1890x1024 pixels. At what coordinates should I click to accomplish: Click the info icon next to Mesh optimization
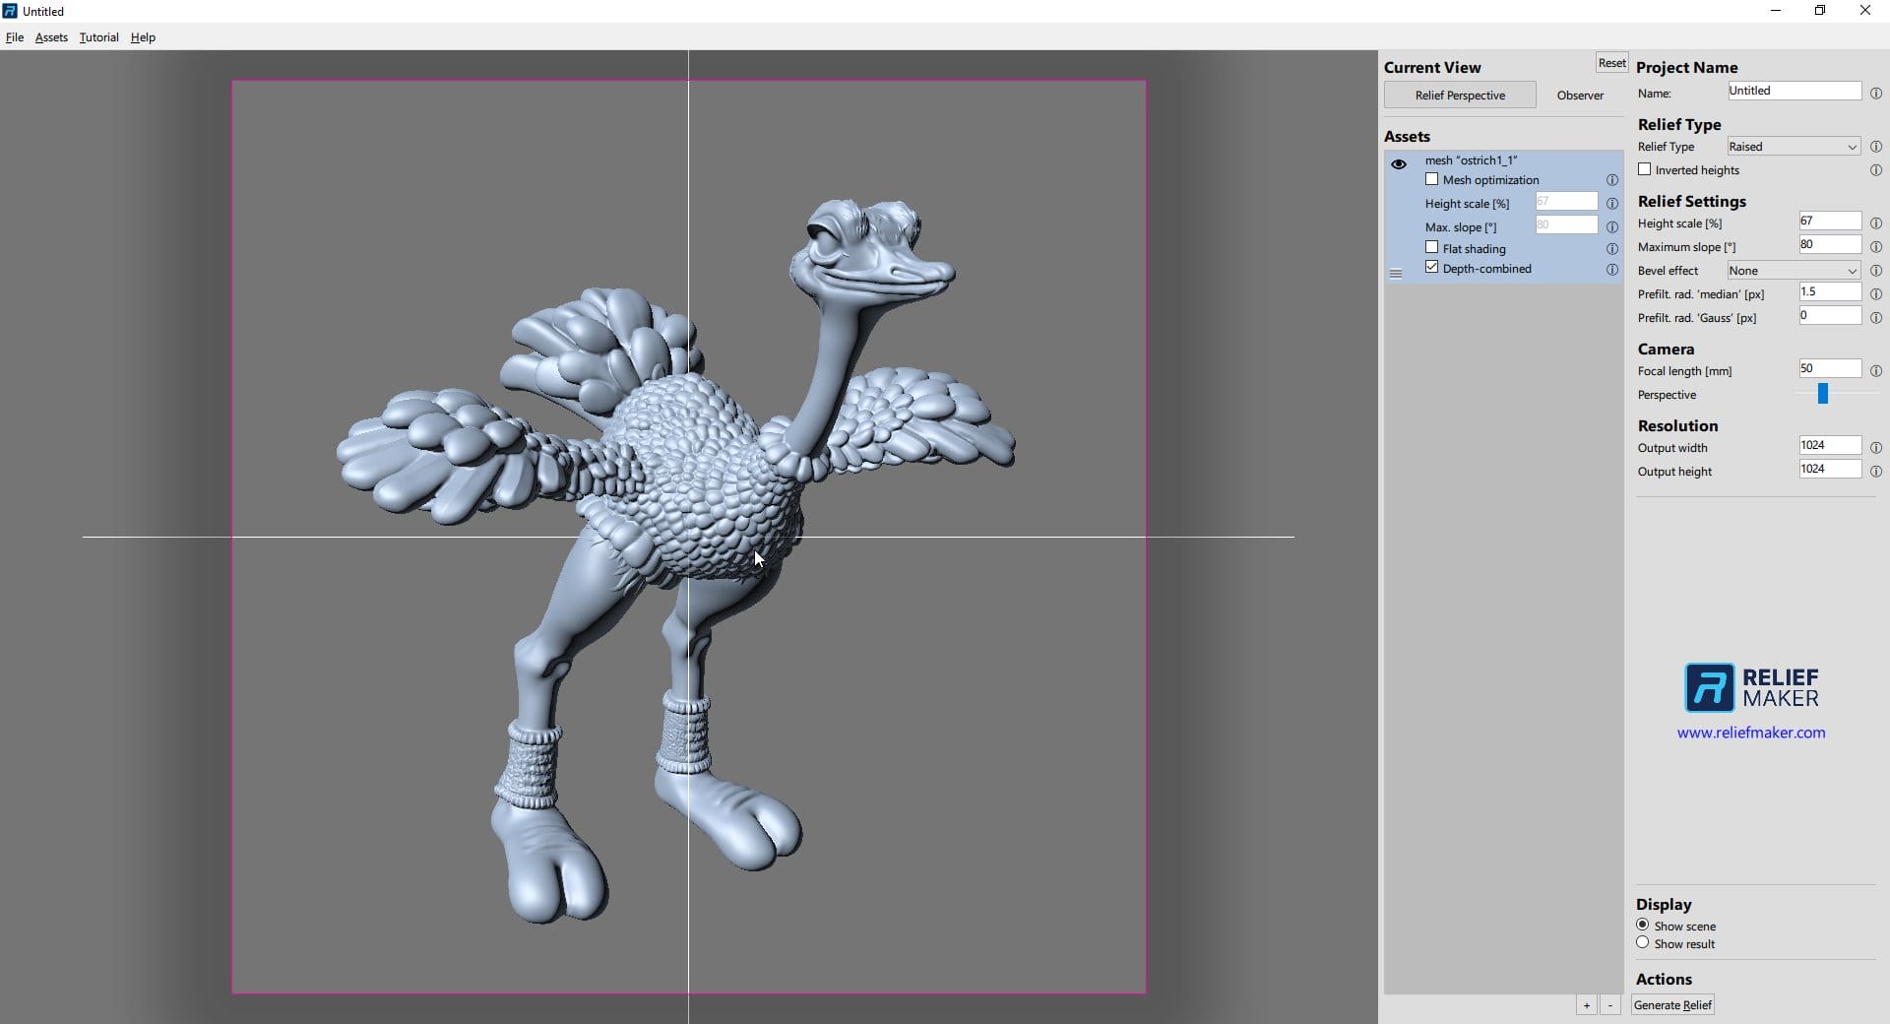pos(1612,180)
